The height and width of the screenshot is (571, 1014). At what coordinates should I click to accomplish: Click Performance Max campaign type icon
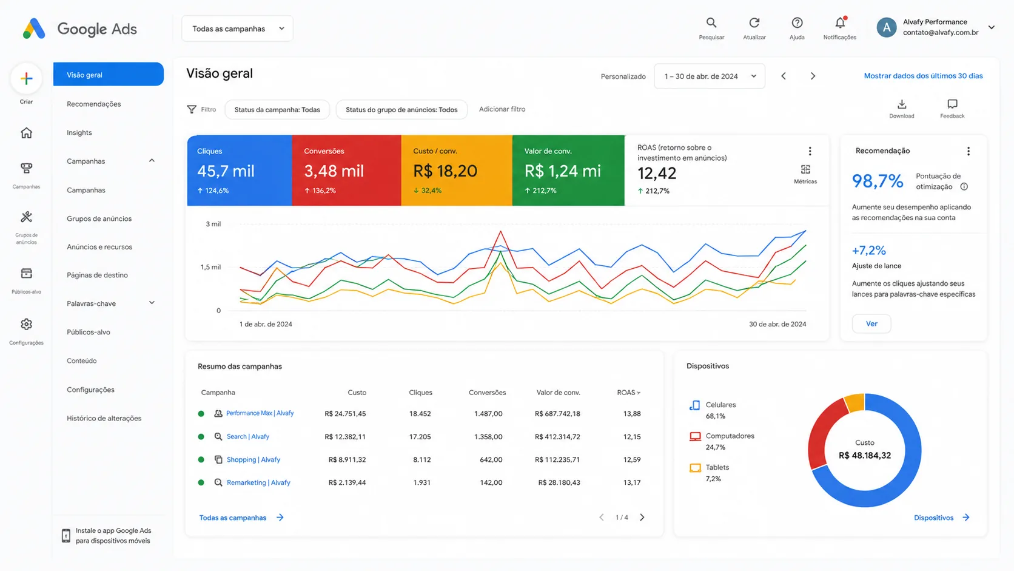pos(218,413)
